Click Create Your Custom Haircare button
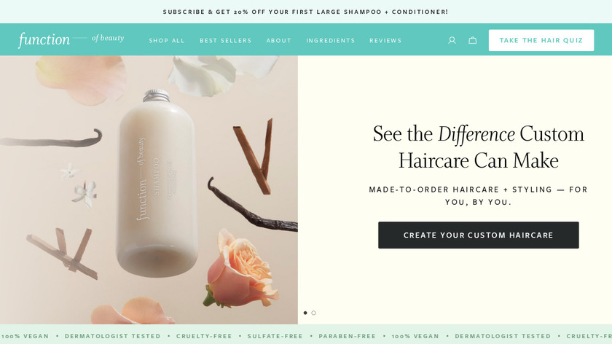The image size is (612, 344). 479,235
